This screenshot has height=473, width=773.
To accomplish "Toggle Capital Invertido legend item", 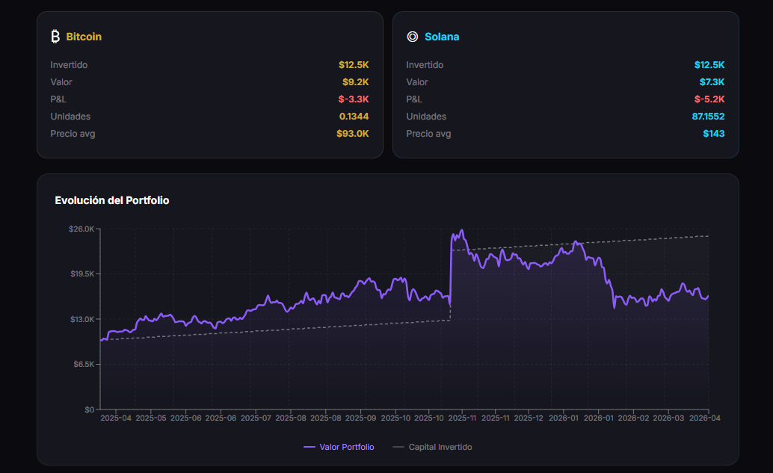I will [432, 447].
